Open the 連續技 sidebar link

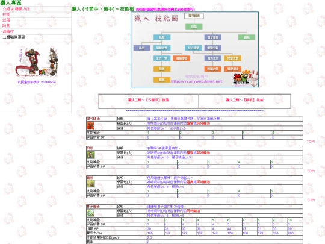tap(8, 31)
